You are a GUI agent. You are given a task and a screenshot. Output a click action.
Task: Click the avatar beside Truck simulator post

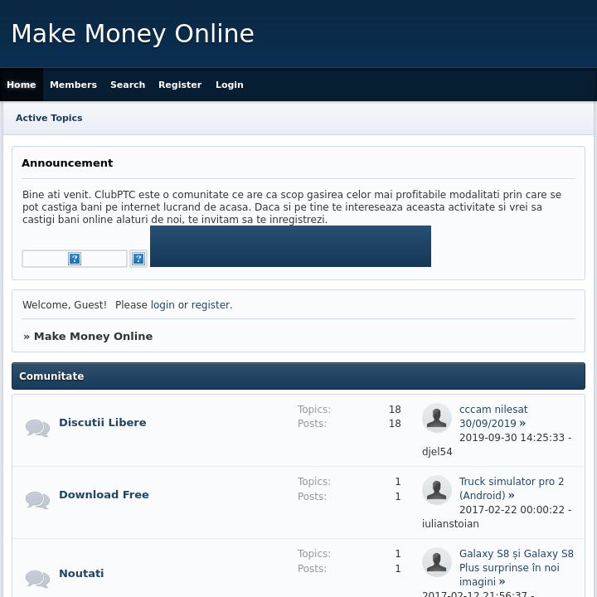click(437, 490)
